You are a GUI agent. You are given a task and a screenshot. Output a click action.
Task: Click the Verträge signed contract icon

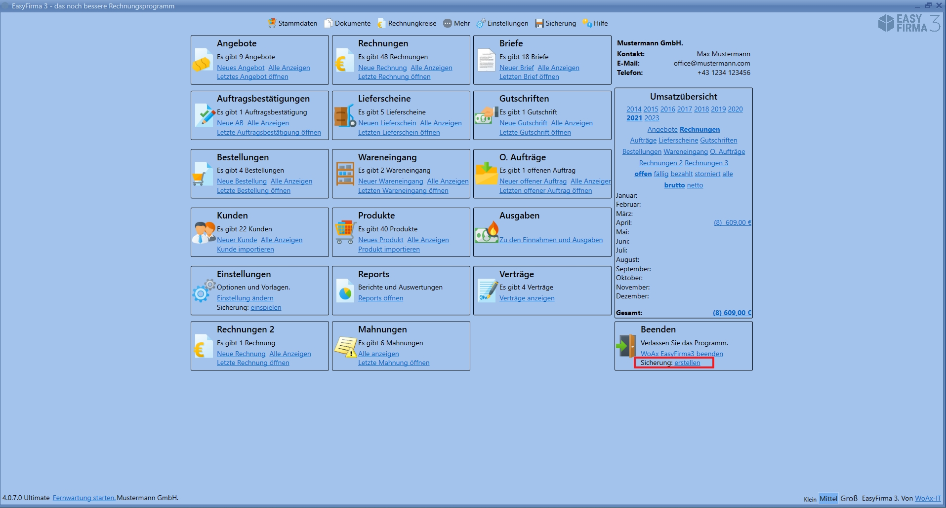pyautogui.click(x=487, y=290)
